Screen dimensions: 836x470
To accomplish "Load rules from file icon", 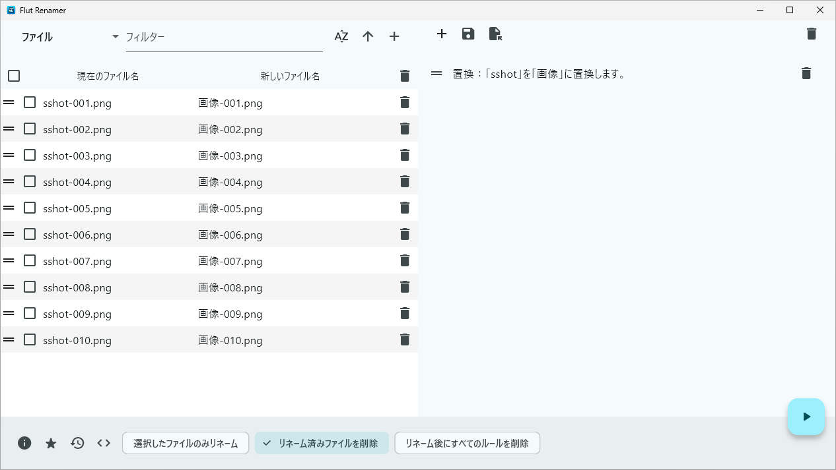I will pos(495,34).
